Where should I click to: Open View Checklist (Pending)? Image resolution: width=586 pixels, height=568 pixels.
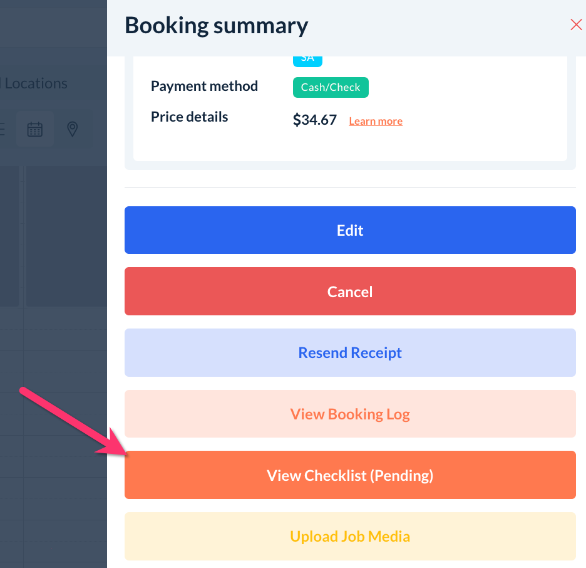tap(350, 475)
